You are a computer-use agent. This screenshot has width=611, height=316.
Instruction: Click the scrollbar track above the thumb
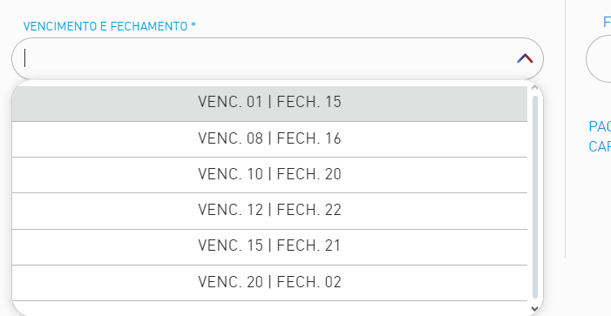coord(535,94)
